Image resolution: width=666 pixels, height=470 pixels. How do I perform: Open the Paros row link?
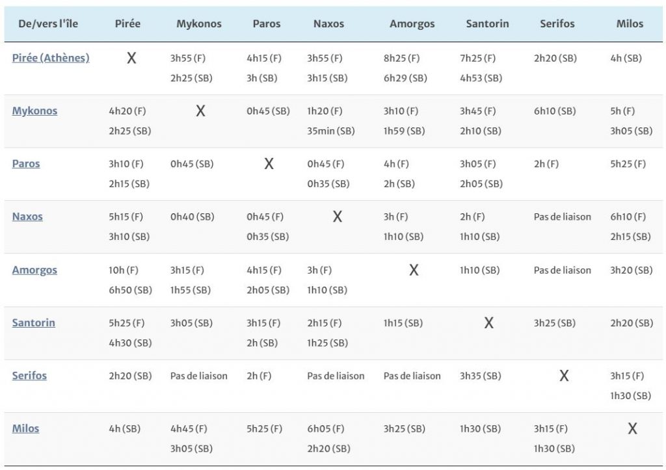tap(26, 164)
